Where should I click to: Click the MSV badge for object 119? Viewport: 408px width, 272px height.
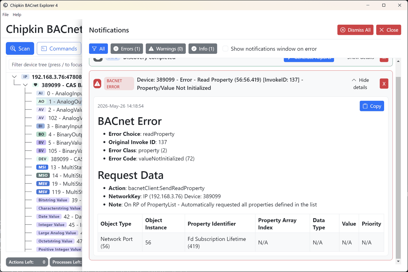tap(43, 192)
